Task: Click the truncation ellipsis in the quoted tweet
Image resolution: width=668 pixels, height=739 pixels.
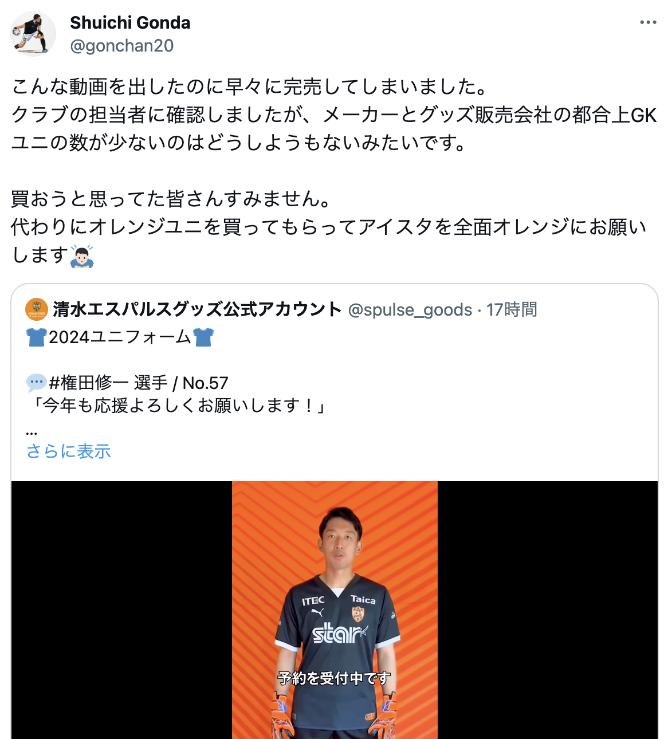Action: (x=32, y=431)
